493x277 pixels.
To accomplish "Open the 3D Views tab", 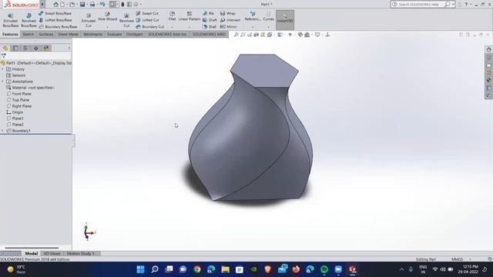I will pyautogui.click(x=52, y=253).
